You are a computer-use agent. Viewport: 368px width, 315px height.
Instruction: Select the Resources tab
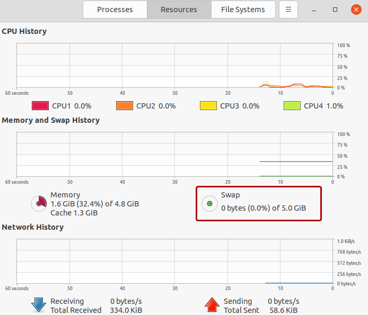click(x=179, y=10)
